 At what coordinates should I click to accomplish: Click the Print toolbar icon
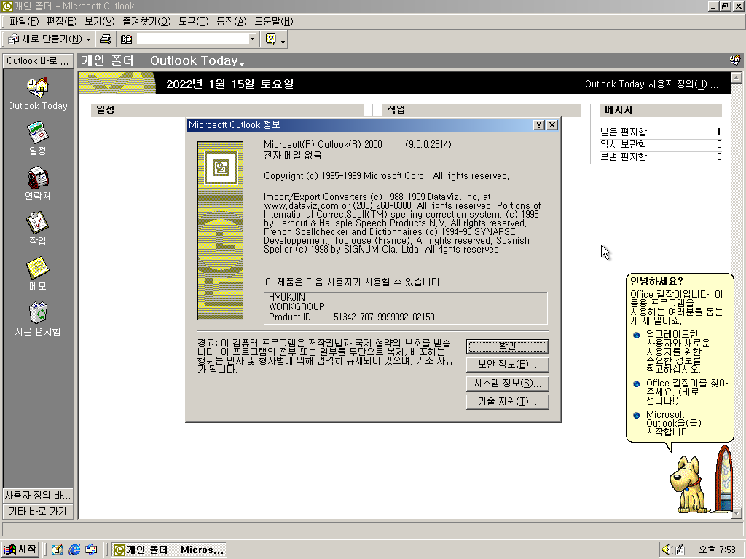coord(106,39)
